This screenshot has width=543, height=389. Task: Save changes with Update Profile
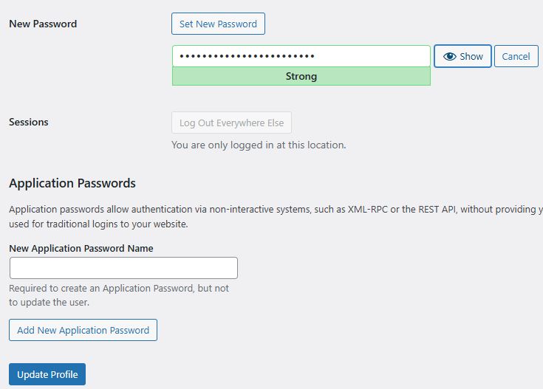tap(48, 374)
